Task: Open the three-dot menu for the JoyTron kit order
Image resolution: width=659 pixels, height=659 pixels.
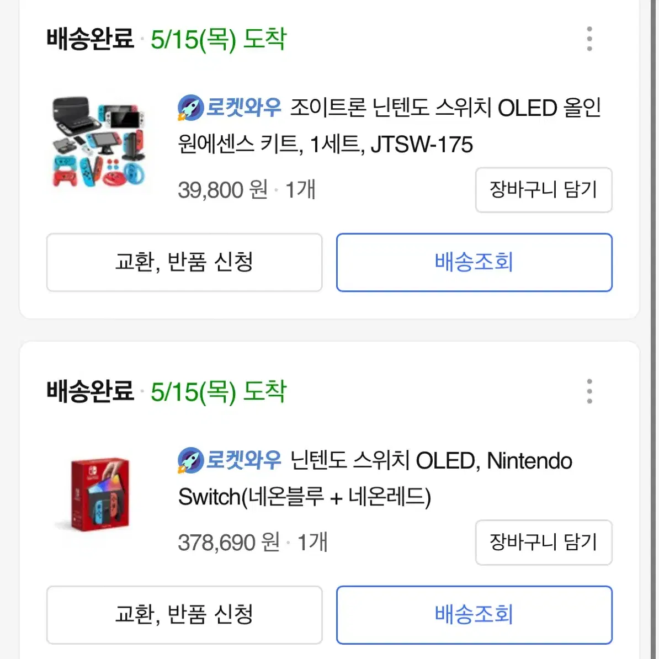Action: [x=589, y=39]
